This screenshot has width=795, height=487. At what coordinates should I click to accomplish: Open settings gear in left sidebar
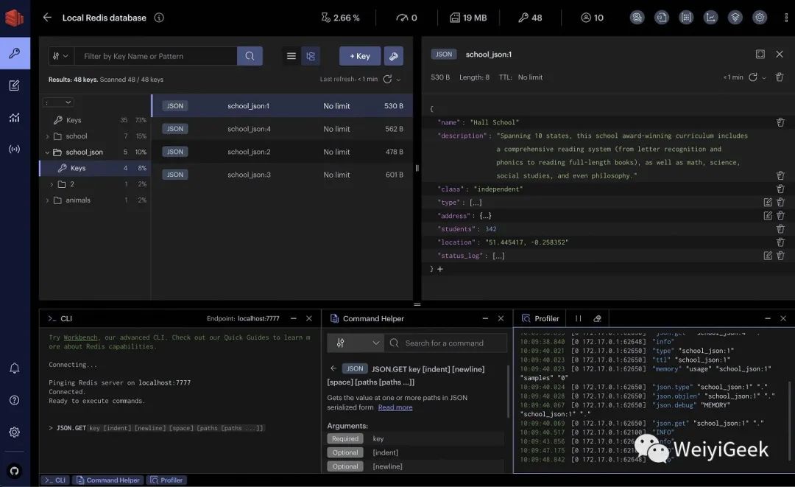(x=14, y=432)
